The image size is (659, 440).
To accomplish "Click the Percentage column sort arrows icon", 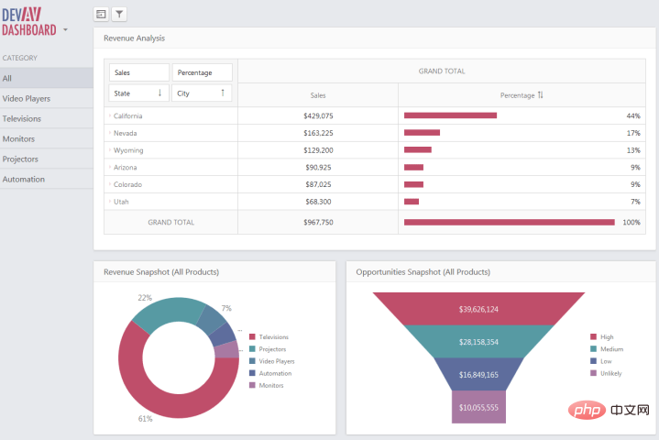I will click(540, 95).
